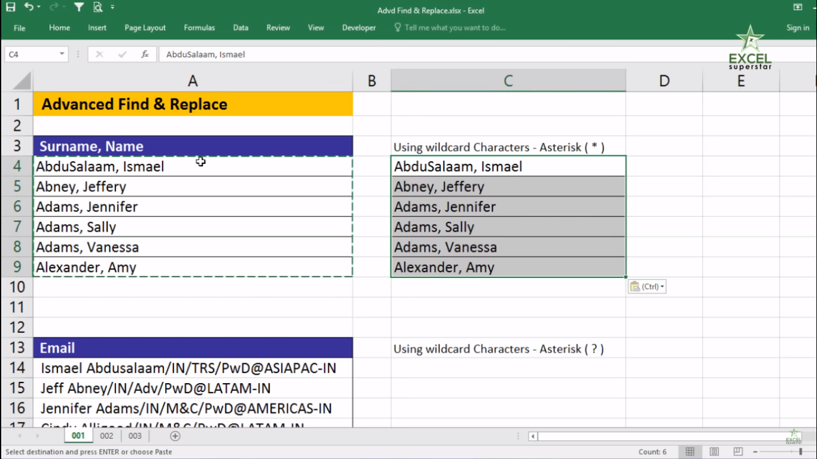Open the undo history dropdown arrow
This screenshot has width=817, height=459.
tap(38, 7)
